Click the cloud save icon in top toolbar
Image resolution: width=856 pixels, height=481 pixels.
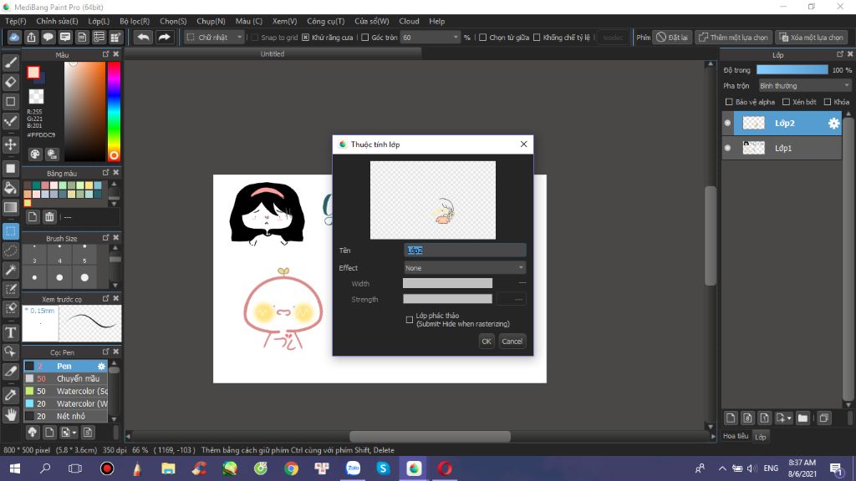click(14, 37)
